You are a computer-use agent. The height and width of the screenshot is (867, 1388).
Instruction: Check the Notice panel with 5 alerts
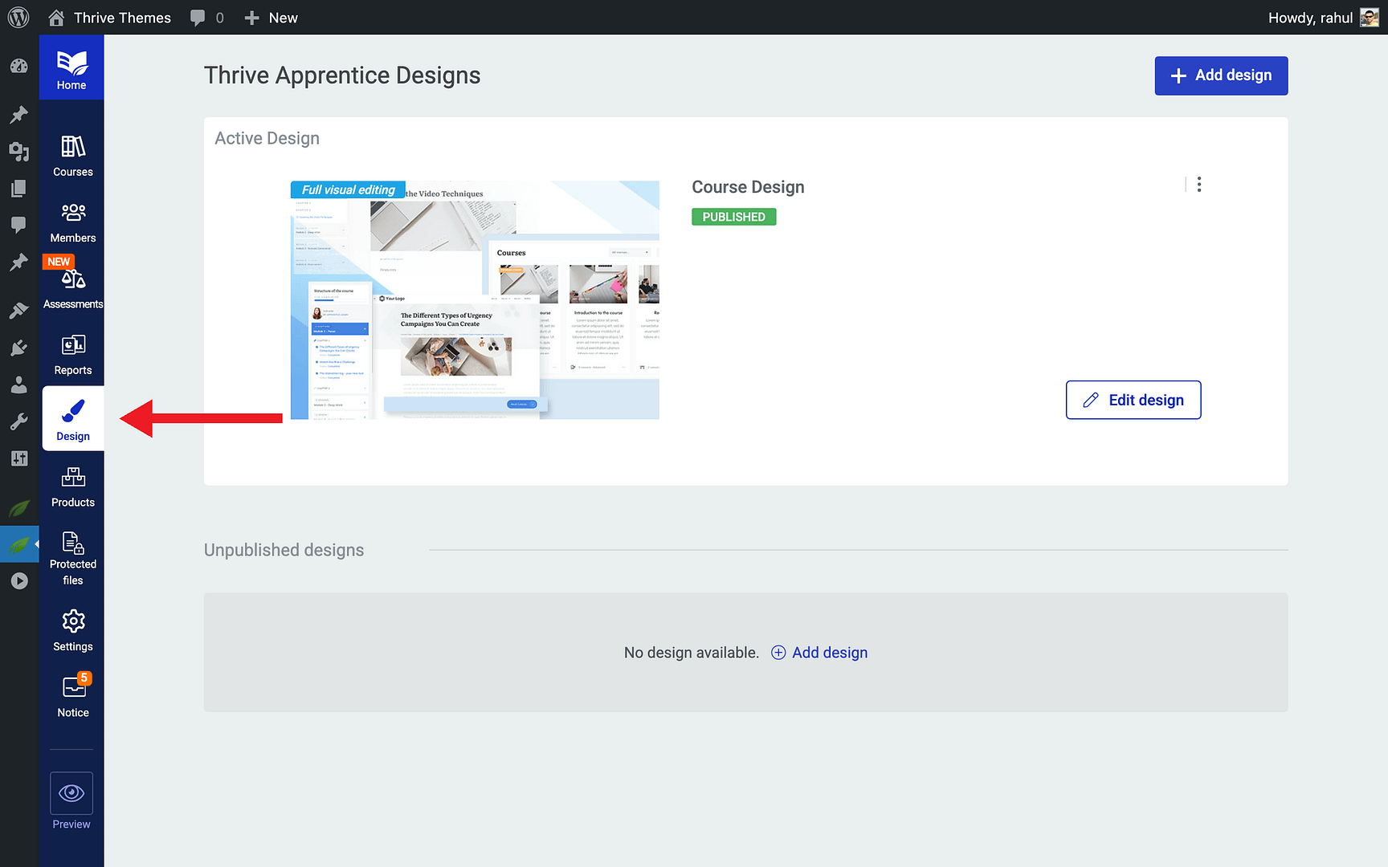(x=72, y=694)
